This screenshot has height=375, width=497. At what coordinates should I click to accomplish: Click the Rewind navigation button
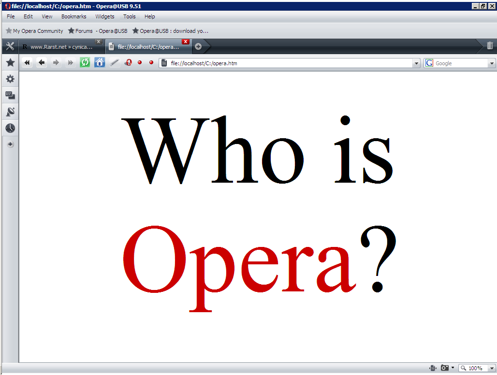pos(27,63)
